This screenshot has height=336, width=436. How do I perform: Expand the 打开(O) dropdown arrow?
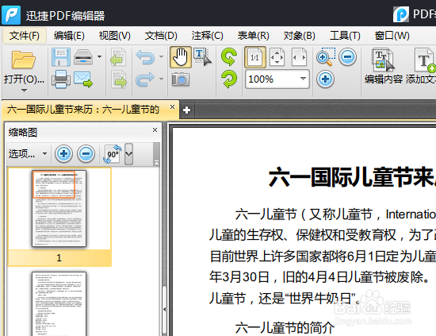[25, 91]
